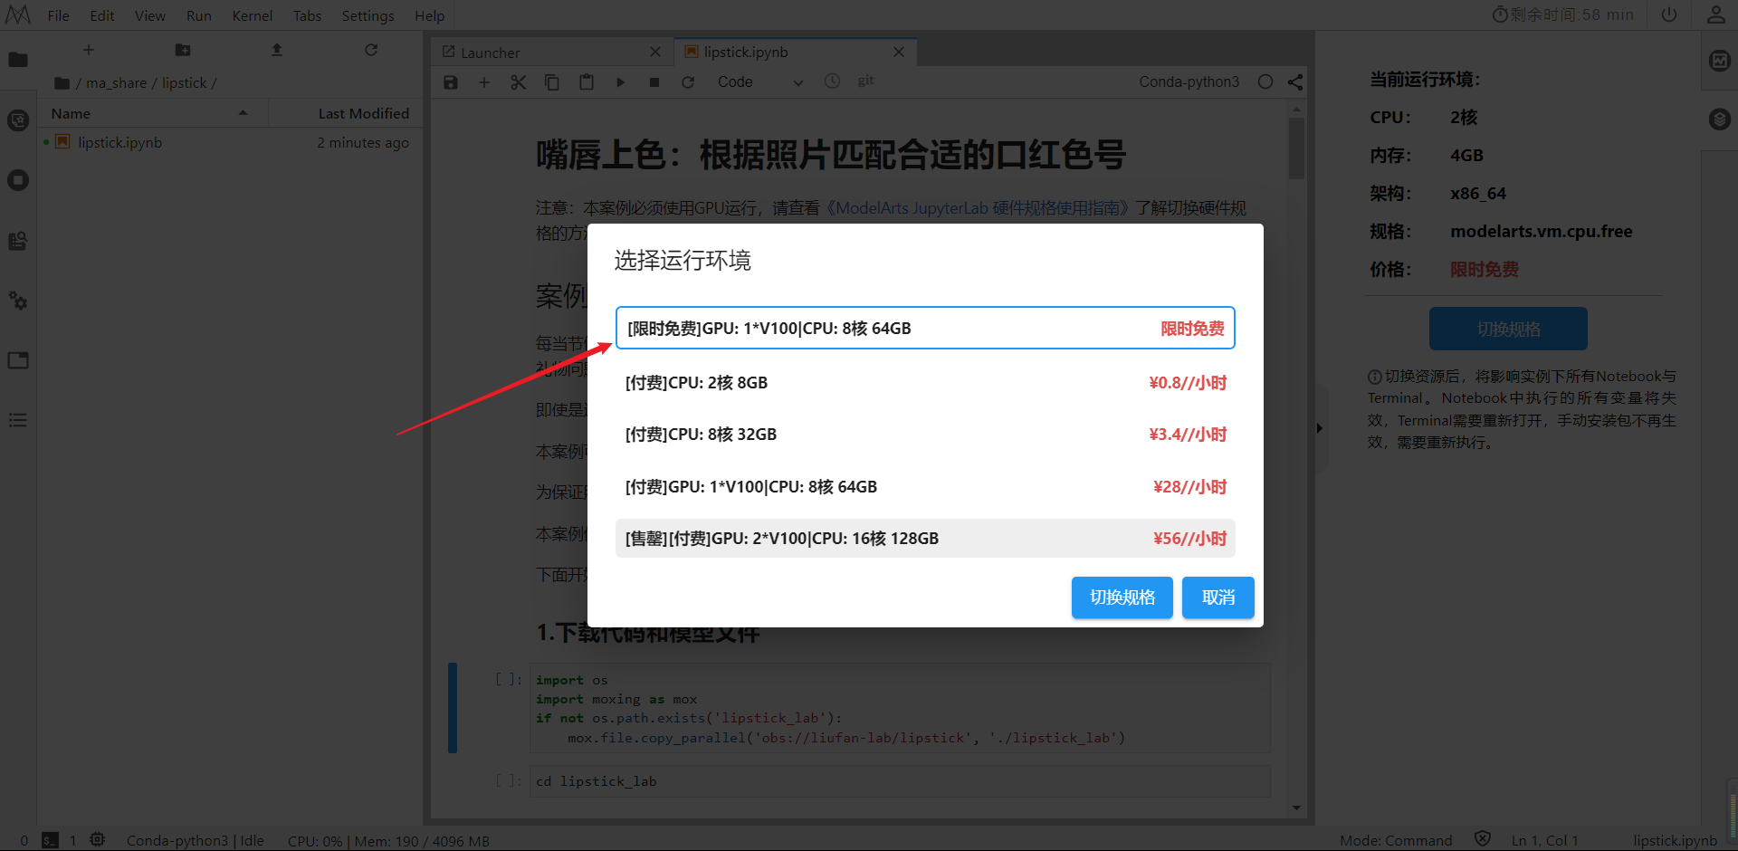Screen dimensions: 1738x851
Task: Click the Mode: Command status text
Action: pyautogui.click(x=1396, y=840)
